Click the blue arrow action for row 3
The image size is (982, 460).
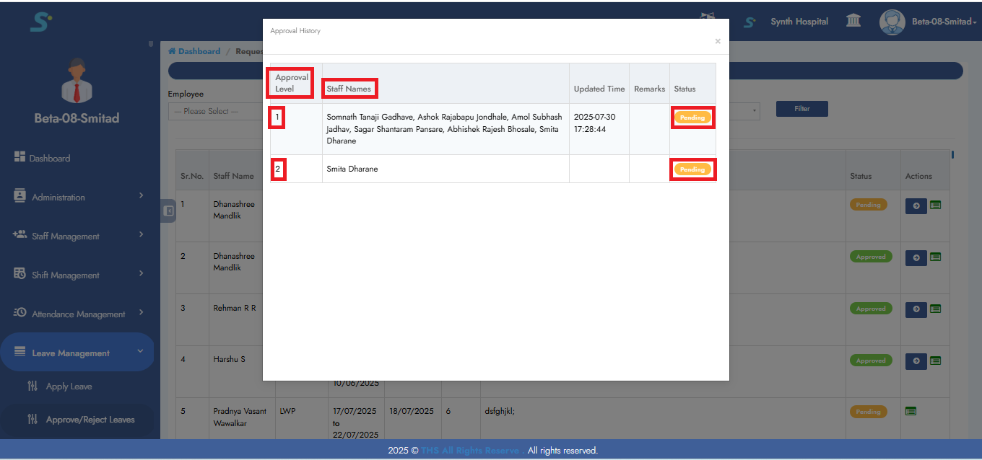(916, 309)
